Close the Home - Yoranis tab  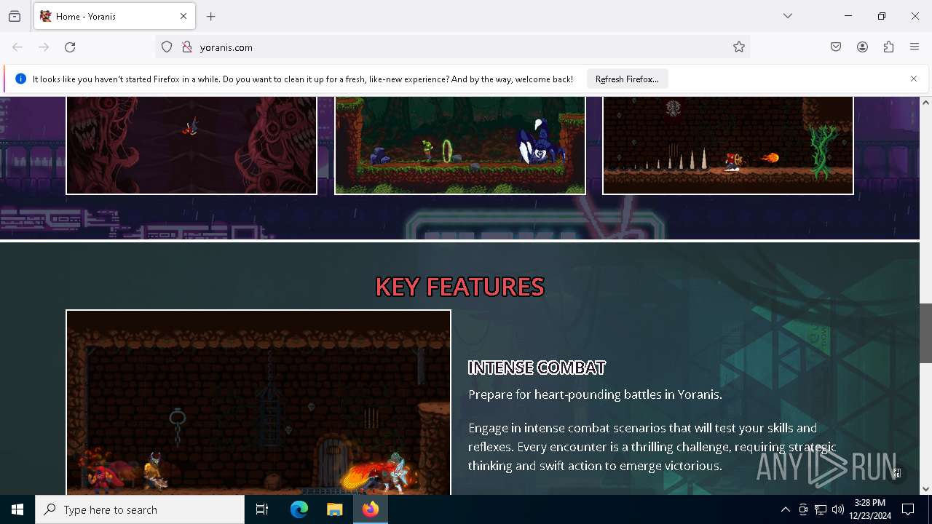pos(183,16)
